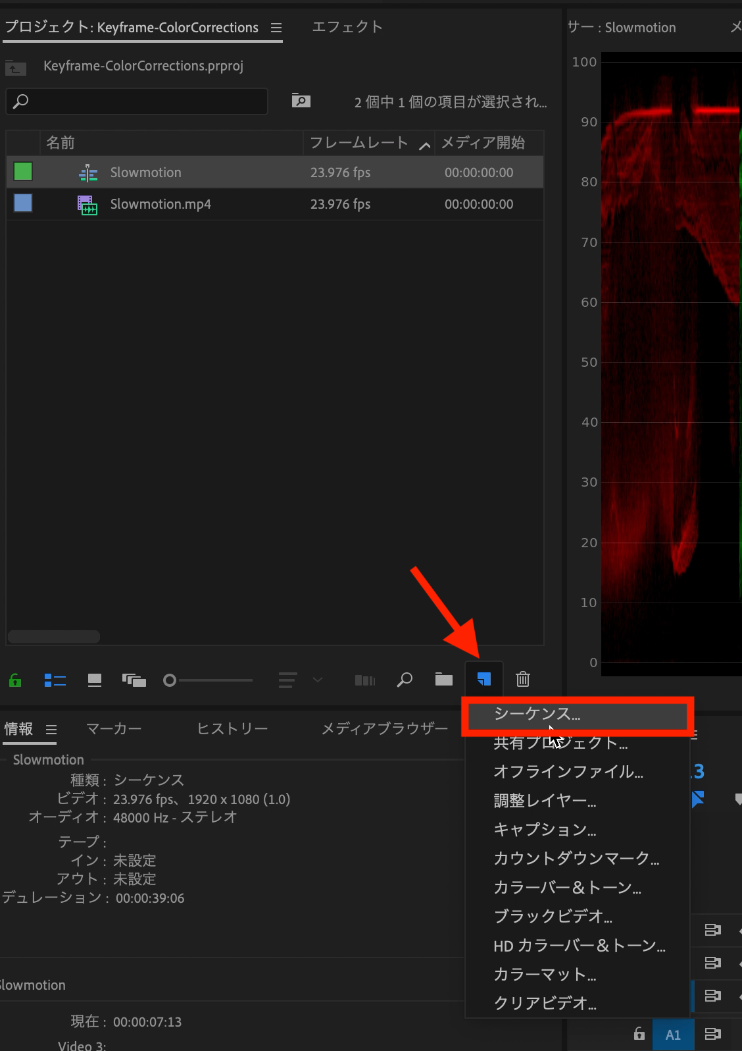The image size is (742, 1051).
Task: Select the プロジェクト: Keyframe-ColorCorrections tab
Action: tap(132, 27)
